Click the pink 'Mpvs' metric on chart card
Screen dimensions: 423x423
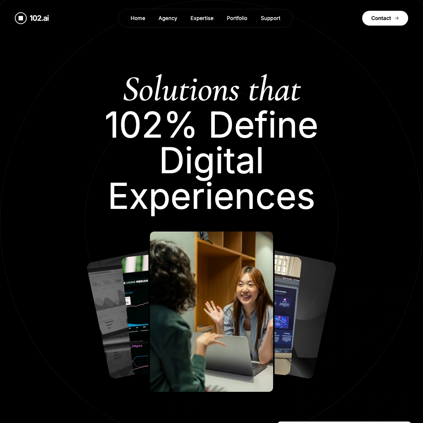[x=137, y=346]
